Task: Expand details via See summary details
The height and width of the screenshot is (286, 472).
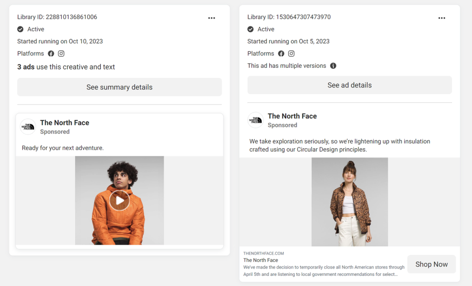Action: (x=119, y=87)
